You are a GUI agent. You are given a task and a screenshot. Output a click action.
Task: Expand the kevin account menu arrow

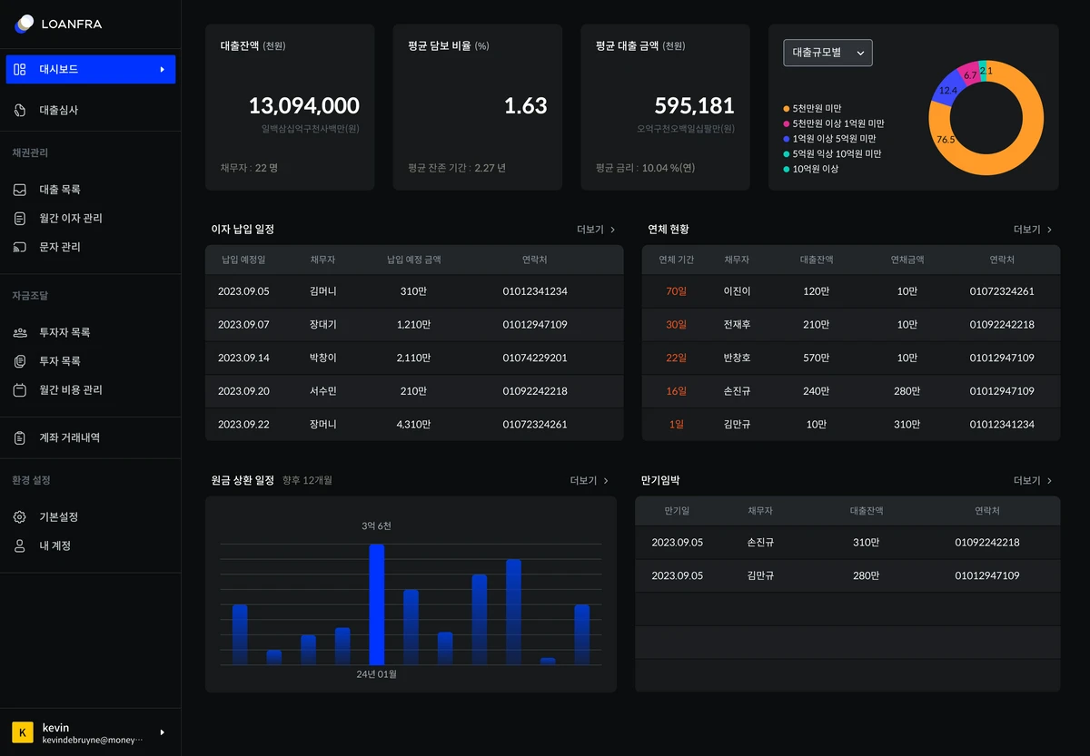click(x=163, y=731)
